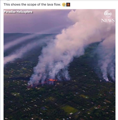This screenshot has width=118, height=120.
Task: Click the crying face emoji in the post
Action: coord(64,4)
